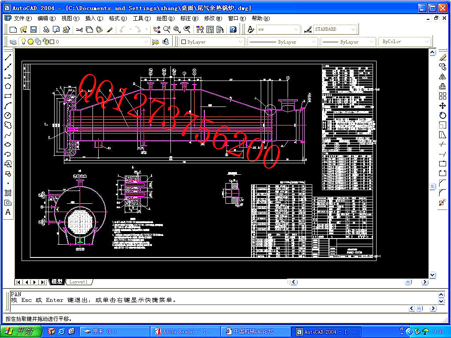Viewport: 451px width, 338px height.
Task: Select the Arc draw tool
Action: 8,106
